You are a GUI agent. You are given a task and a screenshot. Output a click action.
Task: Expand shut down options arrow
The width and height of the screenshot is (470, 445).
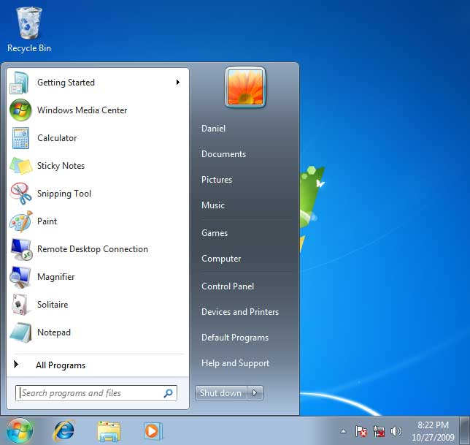255,393
